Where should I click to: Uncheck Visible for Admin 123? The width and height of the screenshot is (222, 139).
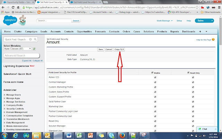coord(155,77)
